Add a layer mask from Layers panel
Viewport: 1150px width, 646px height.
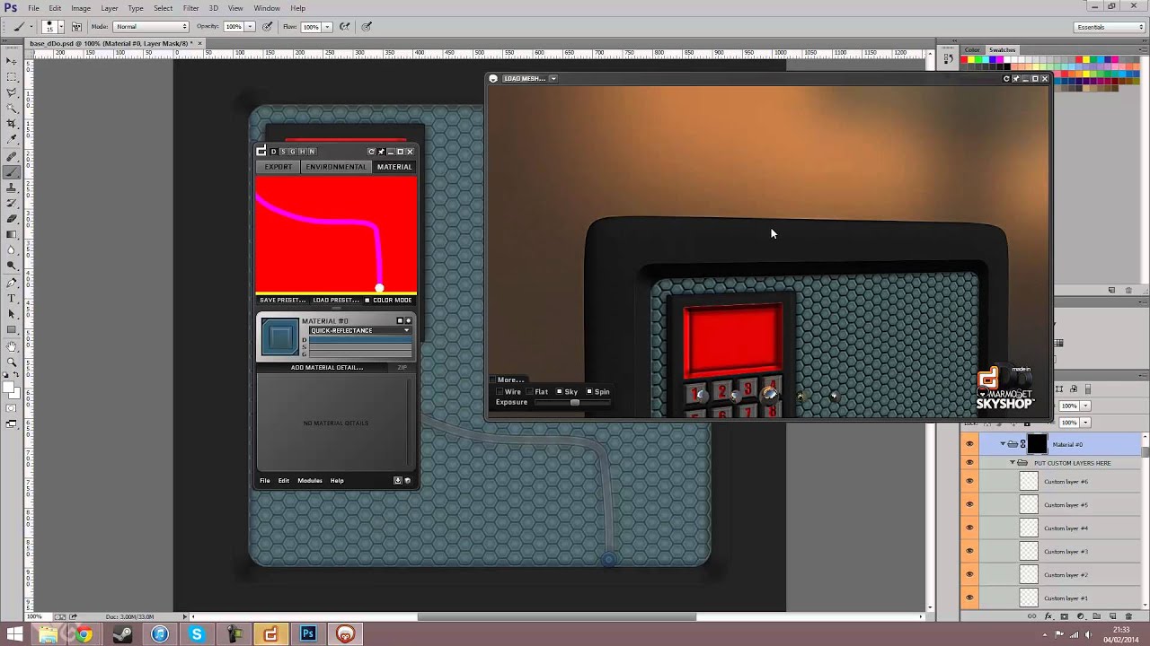(1065, 616)
